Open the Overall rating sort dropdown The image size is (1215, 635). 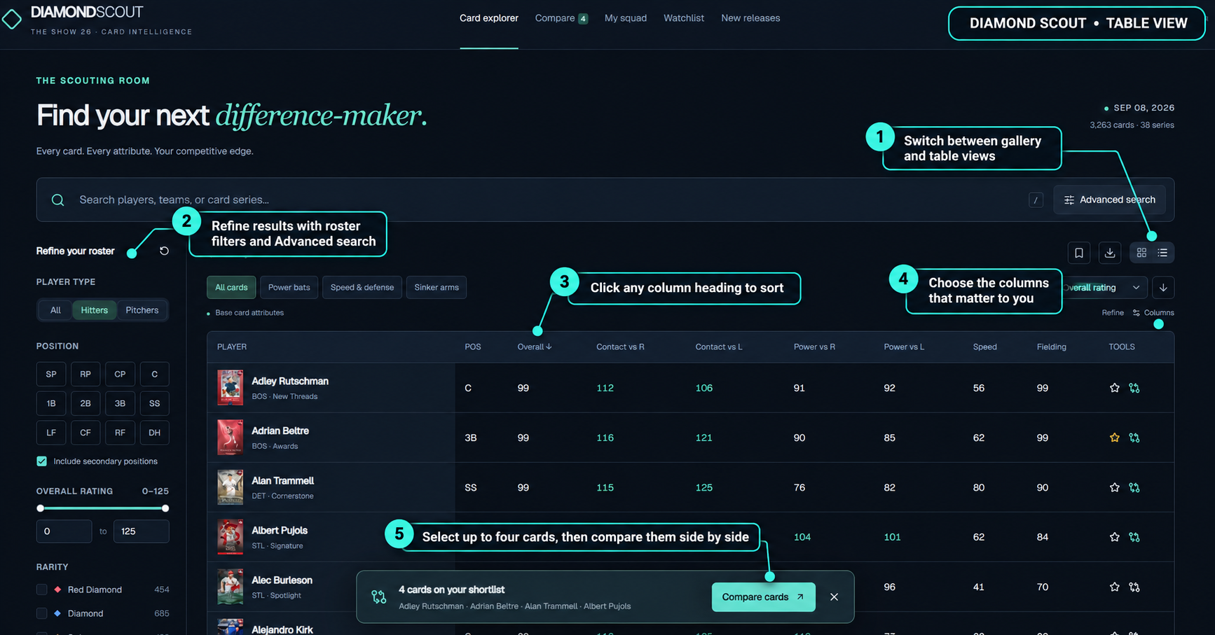(x=1105, y=288)
